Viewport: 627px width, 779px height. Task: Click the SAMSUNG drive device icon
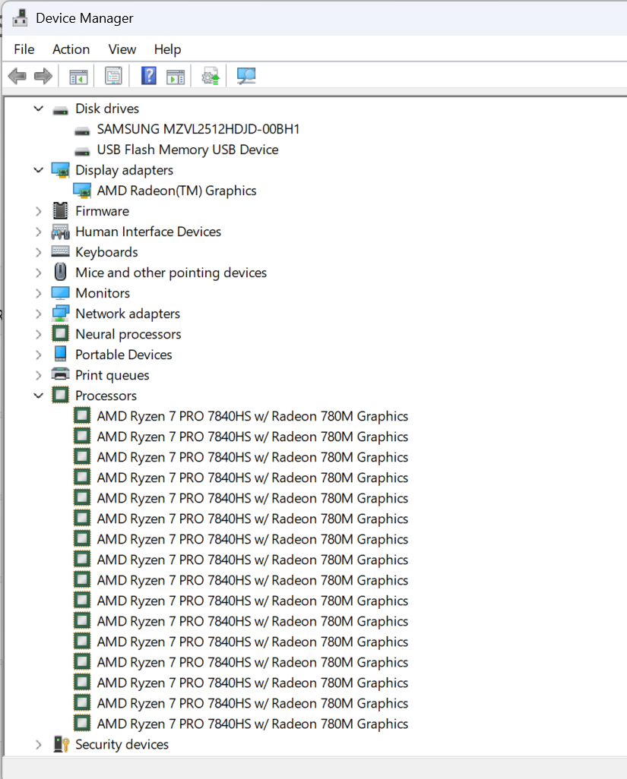82,130
